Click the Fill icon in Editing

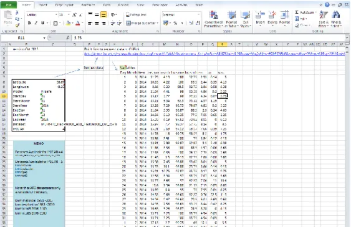click(297, 19)
